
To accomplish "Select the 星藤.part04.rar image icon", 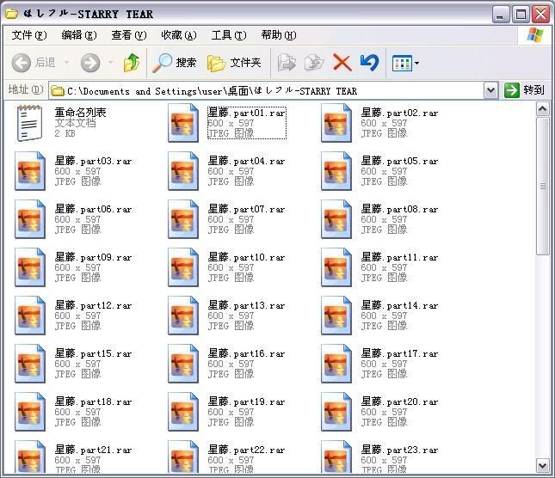I will pos(183,171).
